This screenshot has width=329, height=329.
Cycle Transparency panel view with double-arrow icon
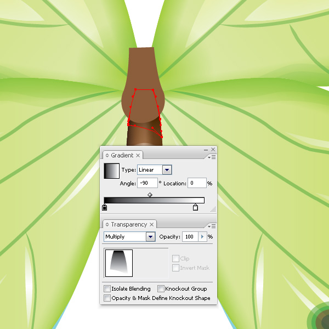pyautogui.click(x=107, y=224)
